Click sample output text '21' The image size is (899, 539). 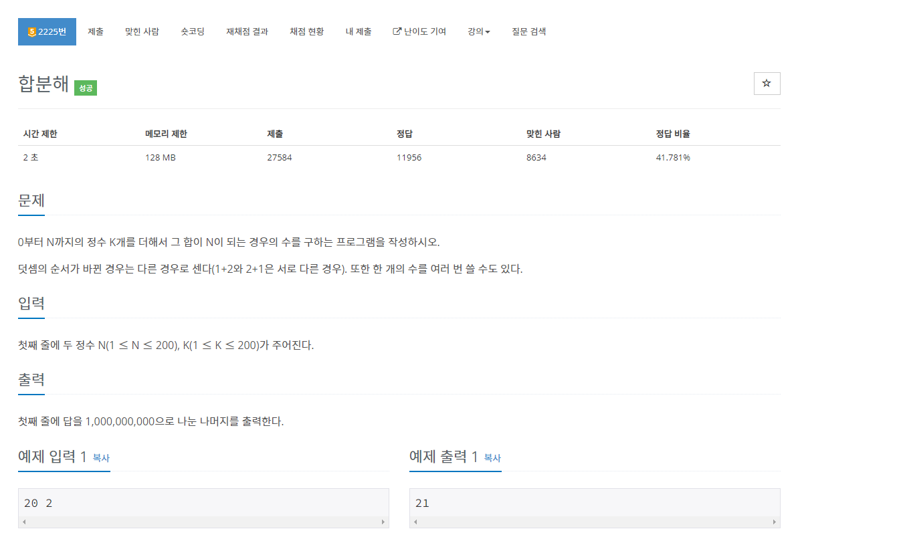point(422,503)
